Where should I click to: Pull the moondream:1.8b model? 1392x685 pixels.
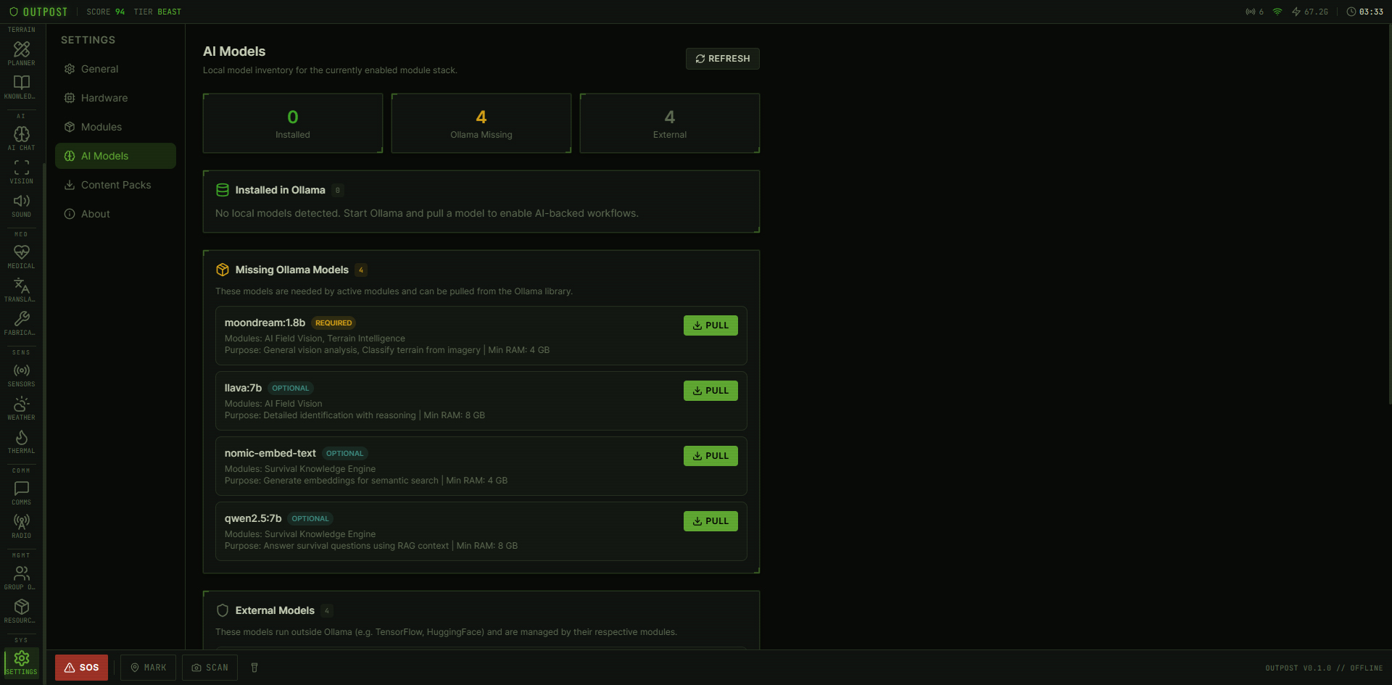click(710, 325)
